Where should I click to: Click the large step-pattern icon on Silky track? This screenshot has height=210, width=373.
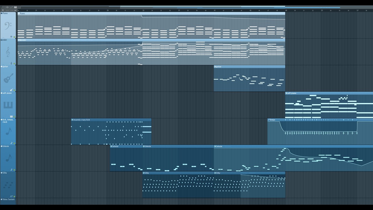(8, 185)
